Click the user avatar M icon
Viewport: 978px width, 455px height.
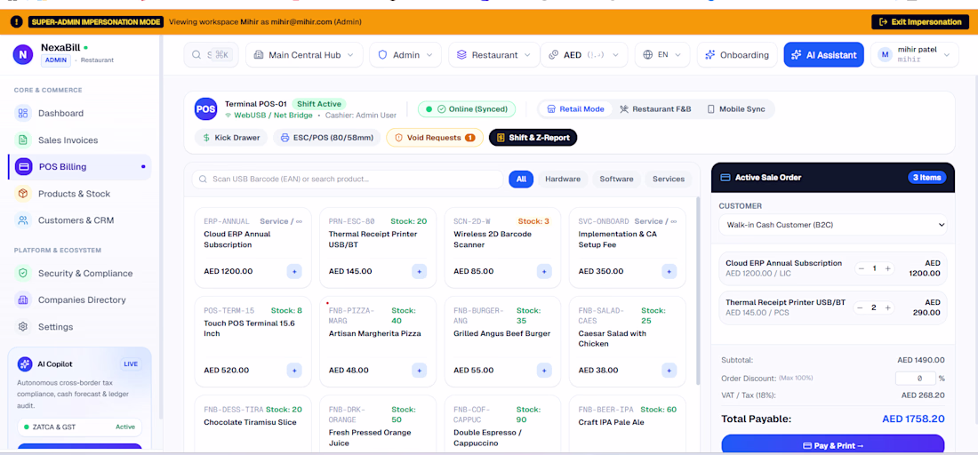pyautogui.click(x=885, y=55)
